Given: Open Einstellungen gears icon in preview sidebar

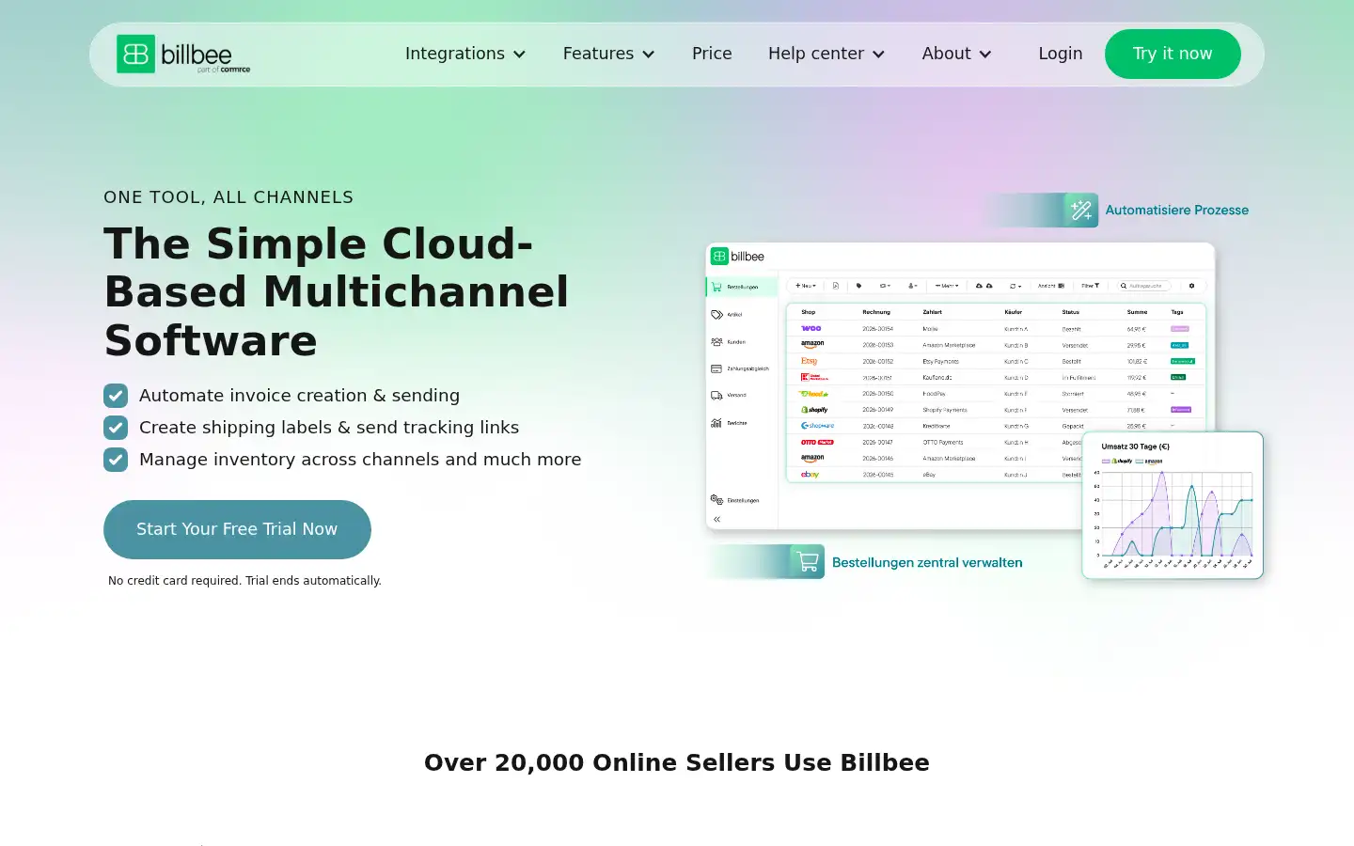Looking at the screenshot, I should 716,500.
